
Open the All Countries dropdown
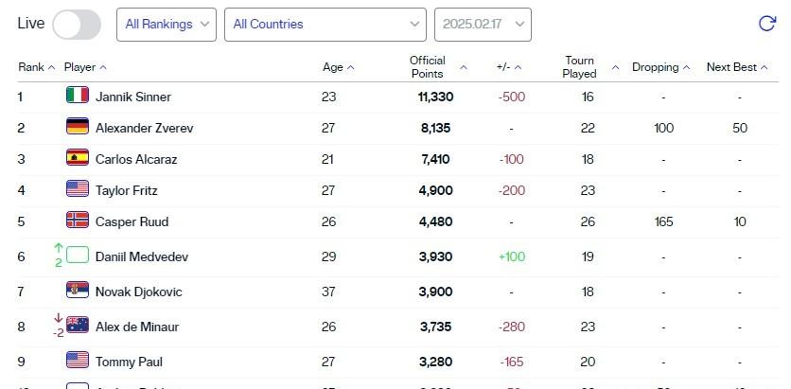tap(325, 25)
